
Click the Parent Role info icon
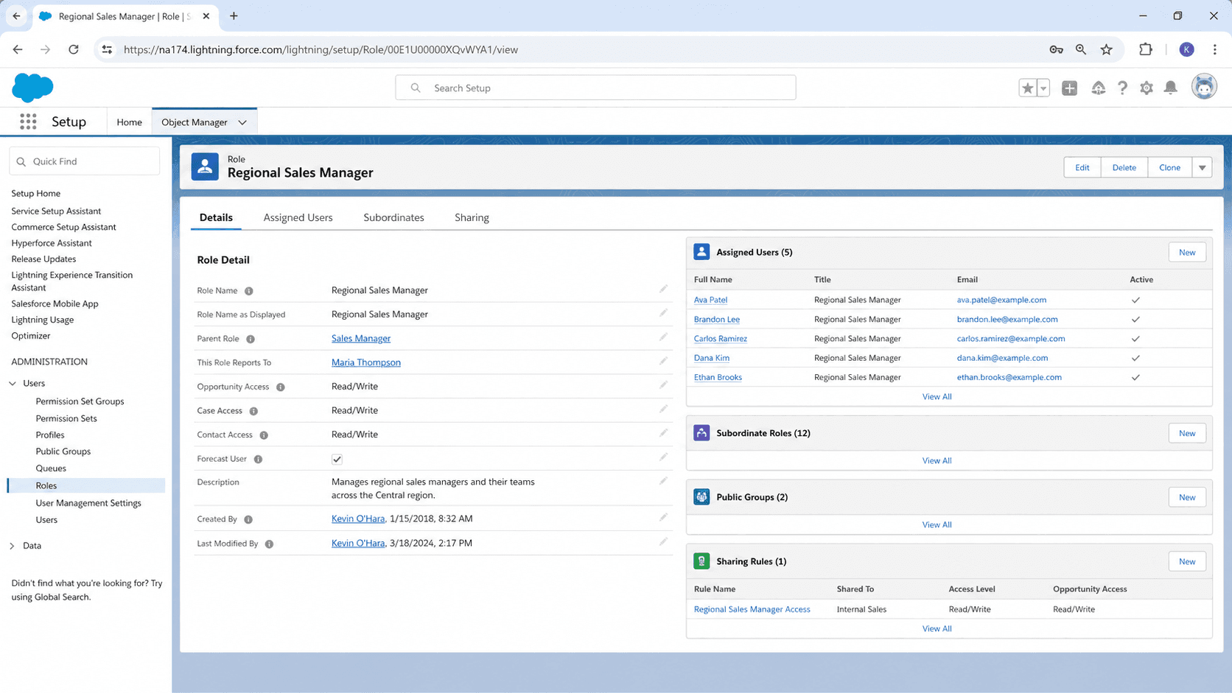251,339
